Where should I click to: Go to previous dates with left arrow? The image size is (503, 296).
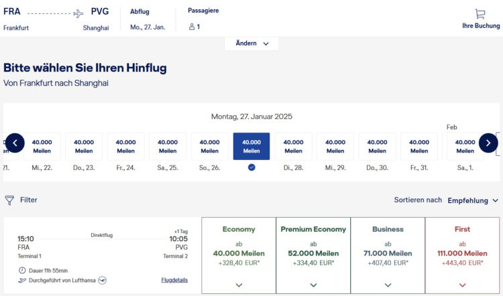tap(15, 143)
